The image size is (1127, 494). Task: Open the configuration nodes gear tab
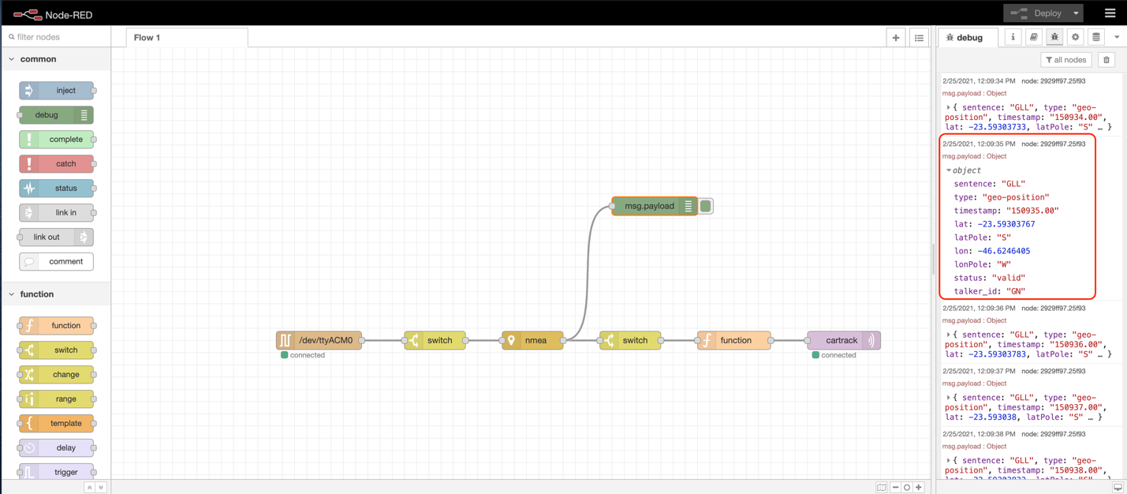[x=1075, y=37]
